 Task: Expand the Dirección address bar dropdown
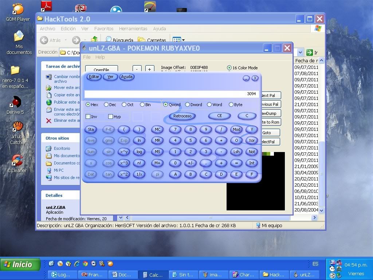tap(300, 52)
